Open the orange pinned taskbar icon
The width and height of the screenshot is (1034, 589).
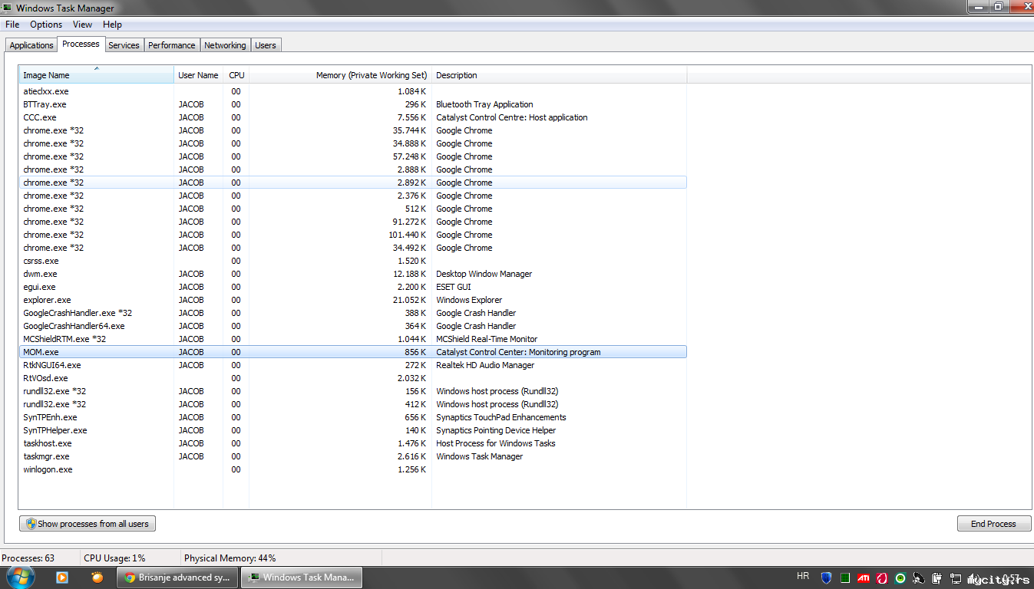click(x=97, y=577)
